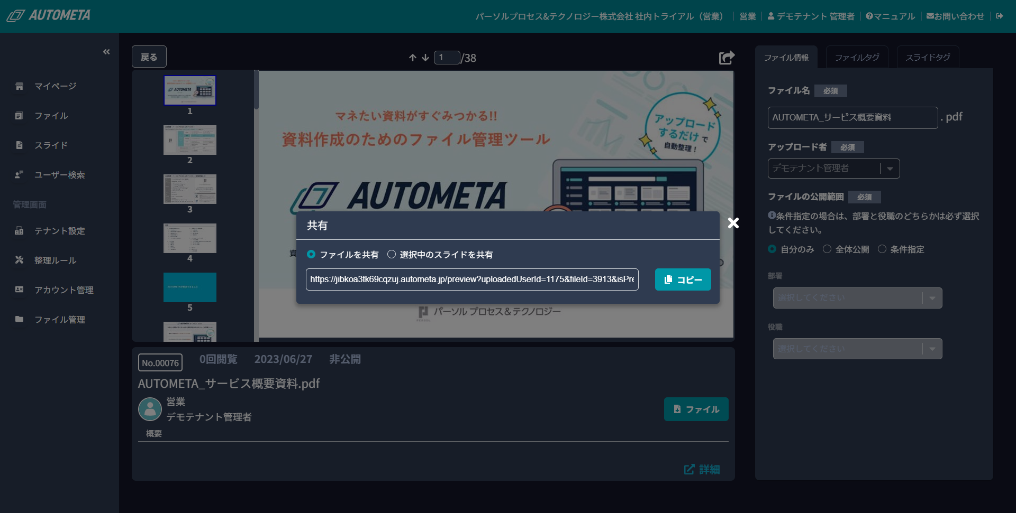Click the 非公開 status text

click(x=345, y=359)
